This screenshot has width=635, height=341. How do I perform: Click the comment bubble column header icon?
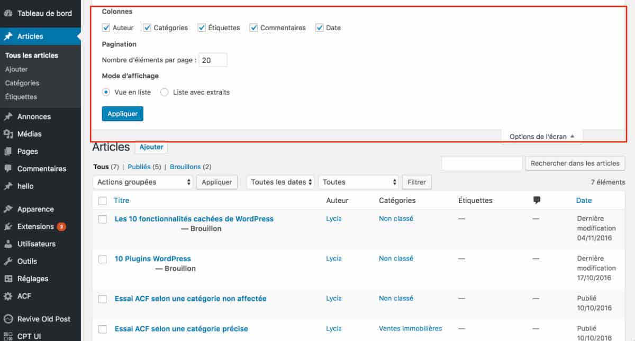click(536, 200)
